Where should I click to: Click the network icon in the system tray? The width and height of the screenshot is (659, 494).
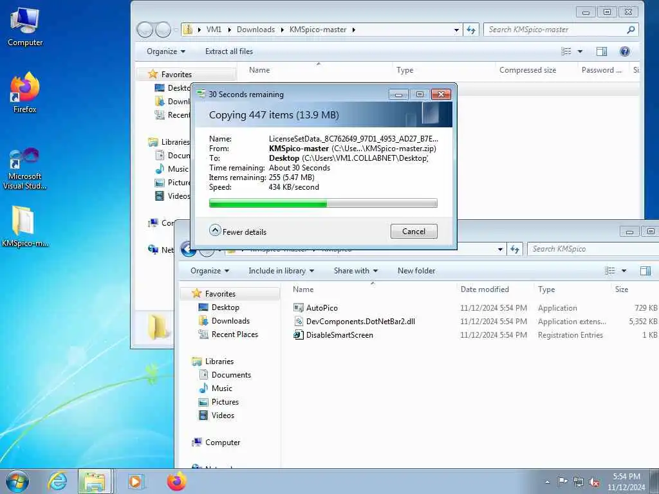click(579, 482)
